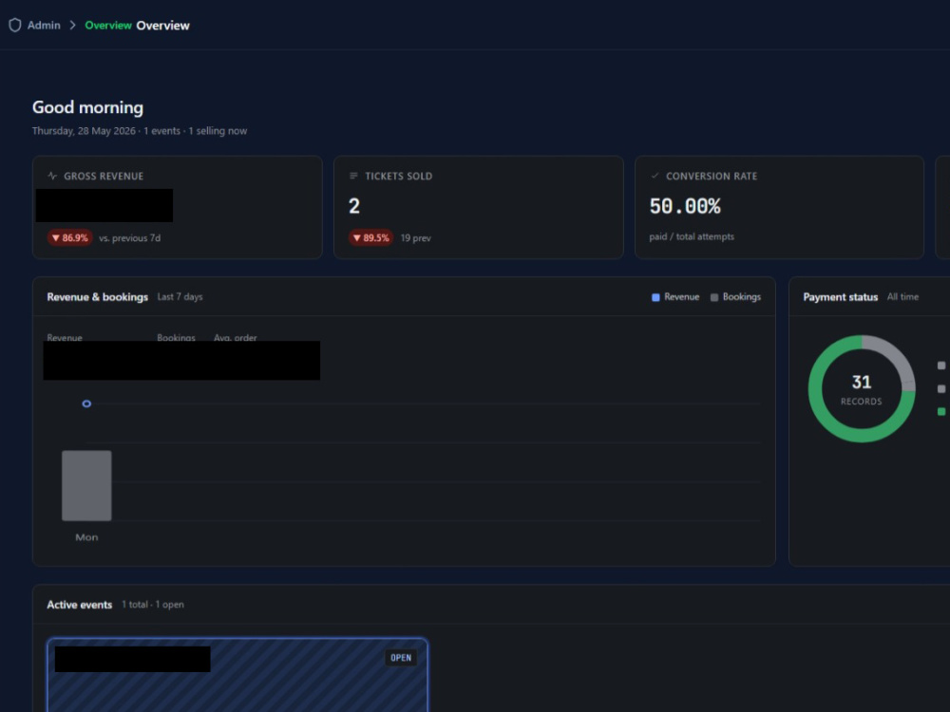Click the Revenue legend label
The height and width of the screenshot is (712, 950).
pos(681,296)
